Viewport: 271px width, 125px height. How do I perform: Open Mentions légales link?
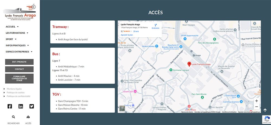point(14,89)
